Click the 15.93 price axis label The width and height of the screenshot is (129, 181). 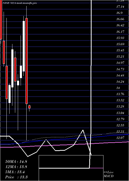[x=120, y=38]
